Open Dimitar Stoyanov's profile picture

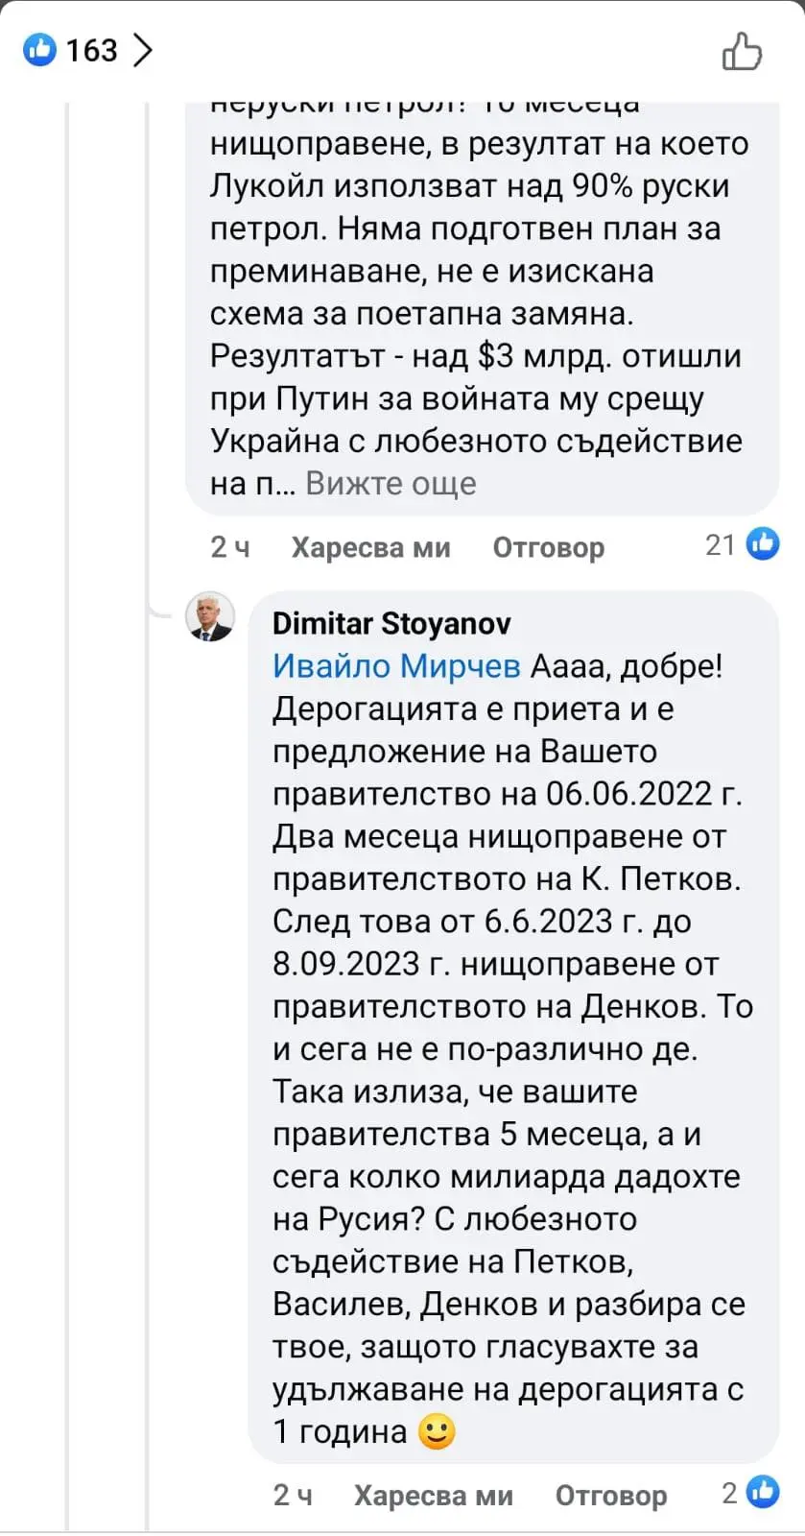209,616
